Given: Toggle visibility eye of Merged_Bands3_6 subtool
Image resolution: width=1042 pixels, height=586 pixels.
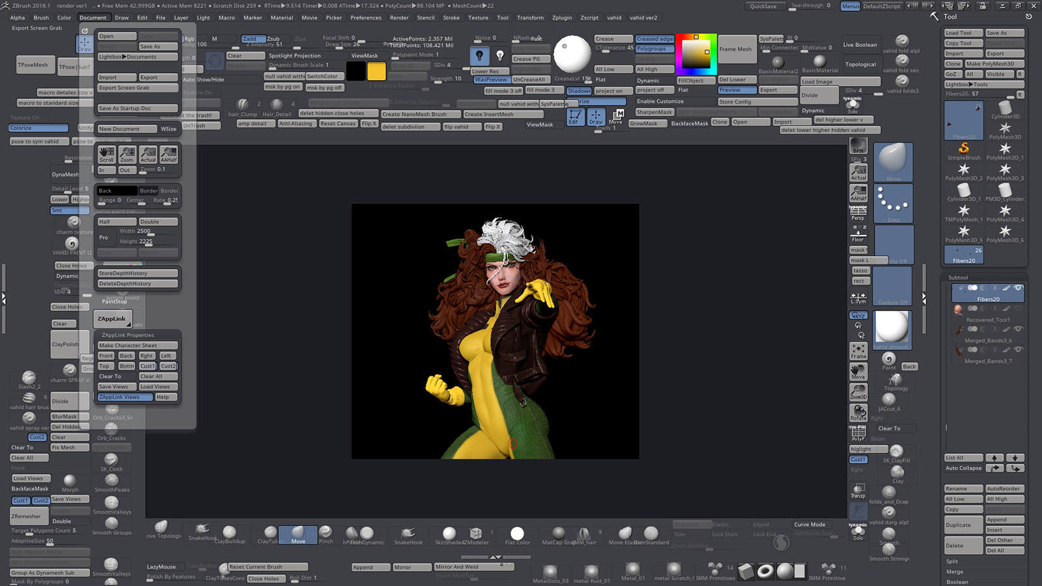Looking at the screenshot, I should click(x=1018, y=329).
